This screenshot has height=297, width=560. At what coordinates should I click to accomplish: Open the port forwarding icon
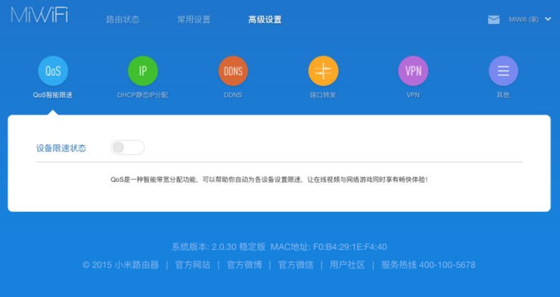pyautogui.click(x=323, y=71)
